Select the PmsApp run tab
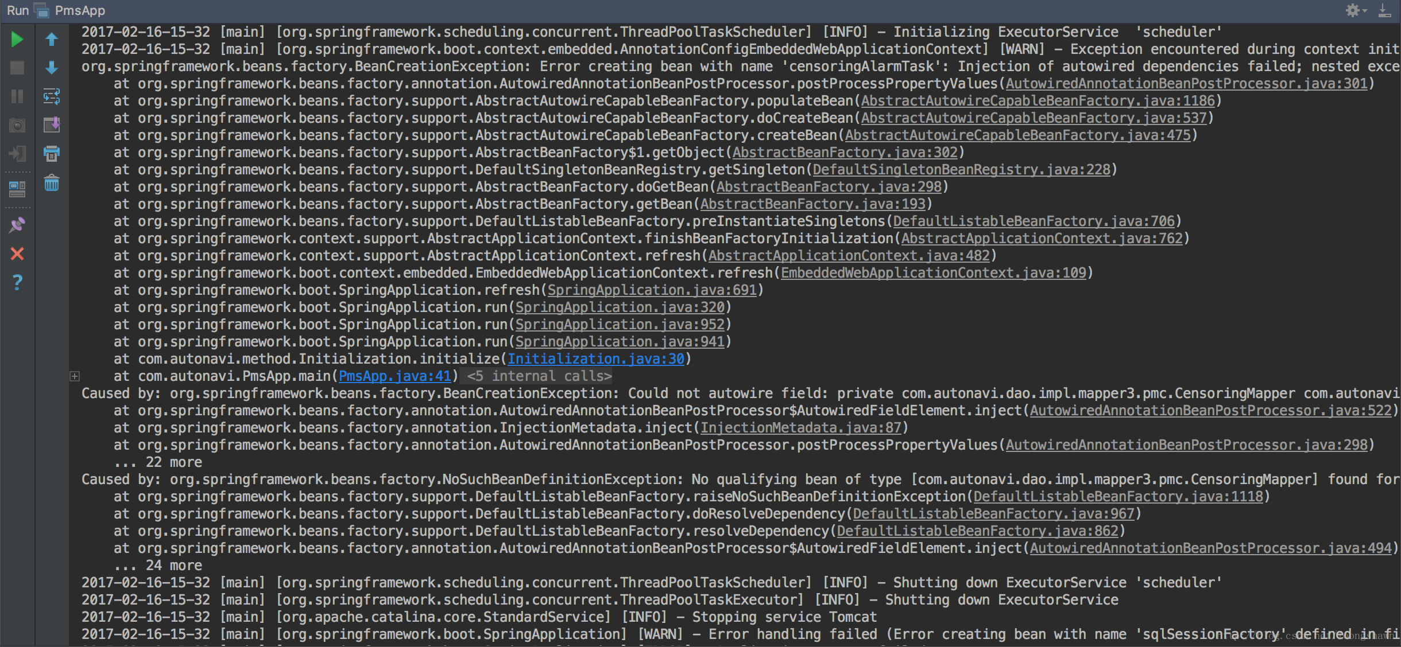 (x=79, y=10)
